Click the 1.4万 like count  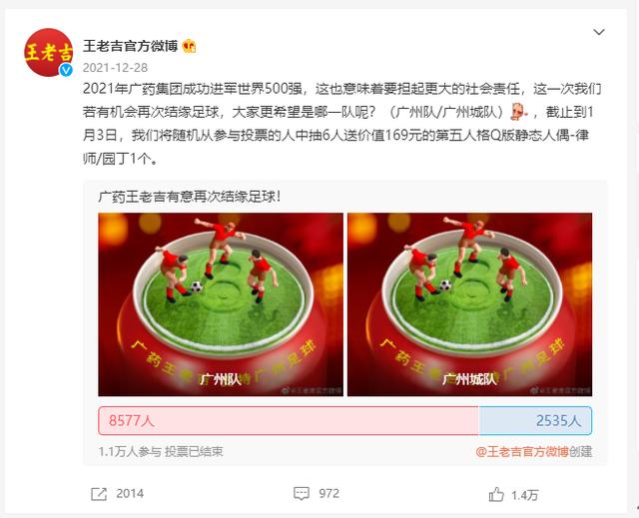click(525, 495)
